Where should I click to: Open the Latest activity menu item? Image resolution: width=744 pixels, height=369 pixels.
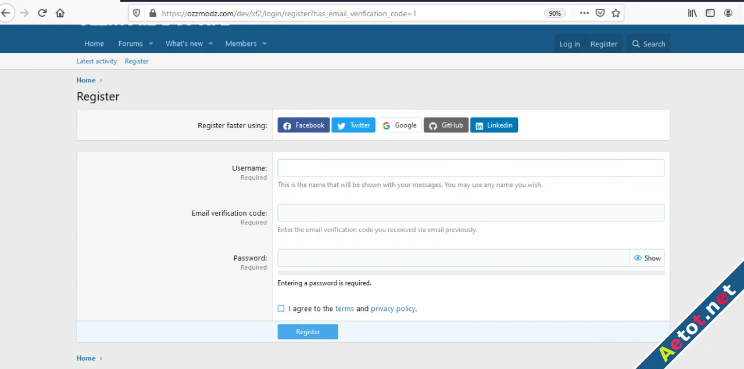96,61
